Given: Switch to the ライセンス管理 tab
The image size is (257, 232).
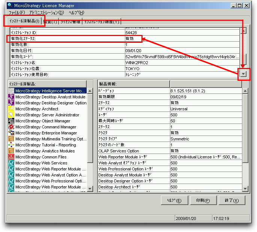Looking at the screenshot, I should coord(71,22).
